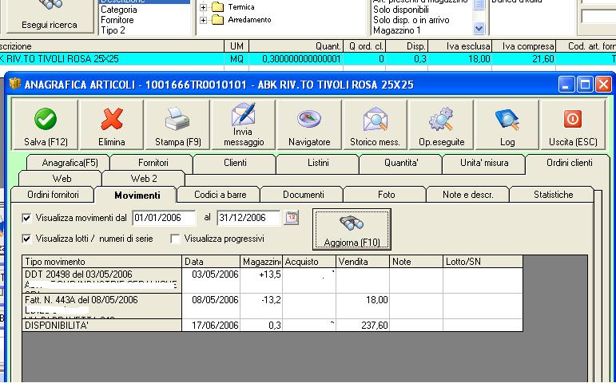
Task: Open Storico mess. history icon
Action: point(375,119)
